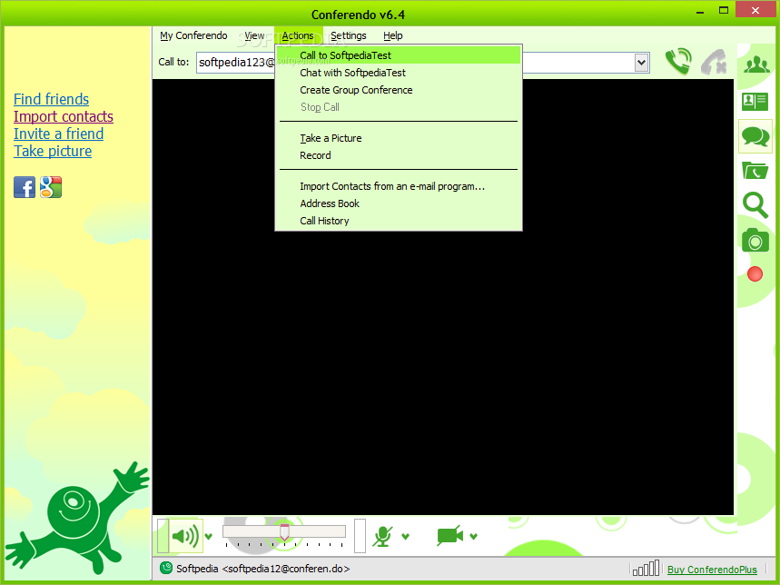The width and height of the screenshot is (780, 585).
Task: Expand the video camera options arrow
Action: pyautogui.click(x=474, y=536)
